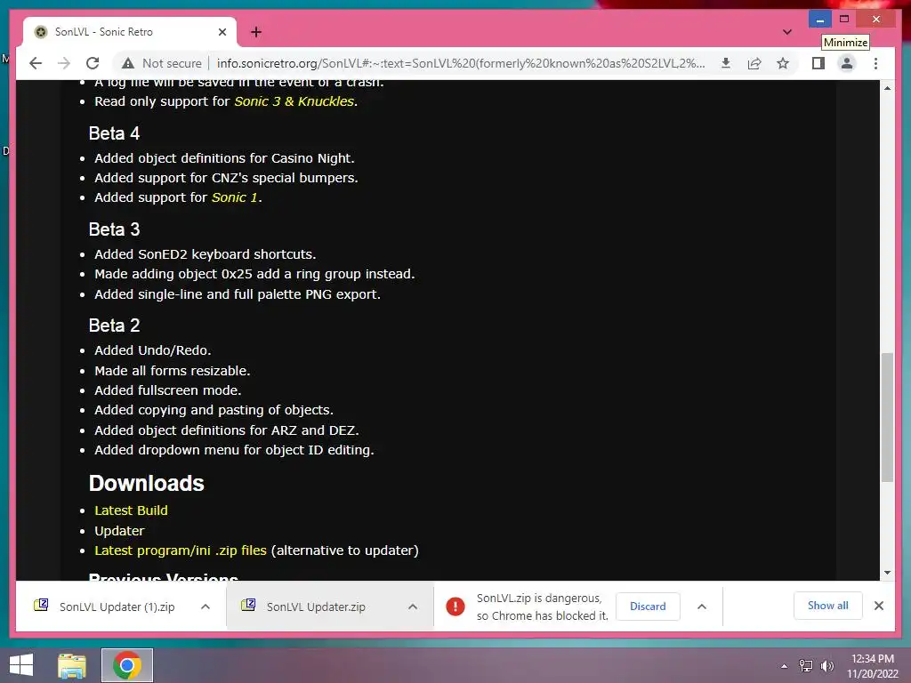Image resolution: width=911 pixels, height=683 pixels.
Task: Expand options for blocked SonLVL.zip
Action: tap(702, 607)
